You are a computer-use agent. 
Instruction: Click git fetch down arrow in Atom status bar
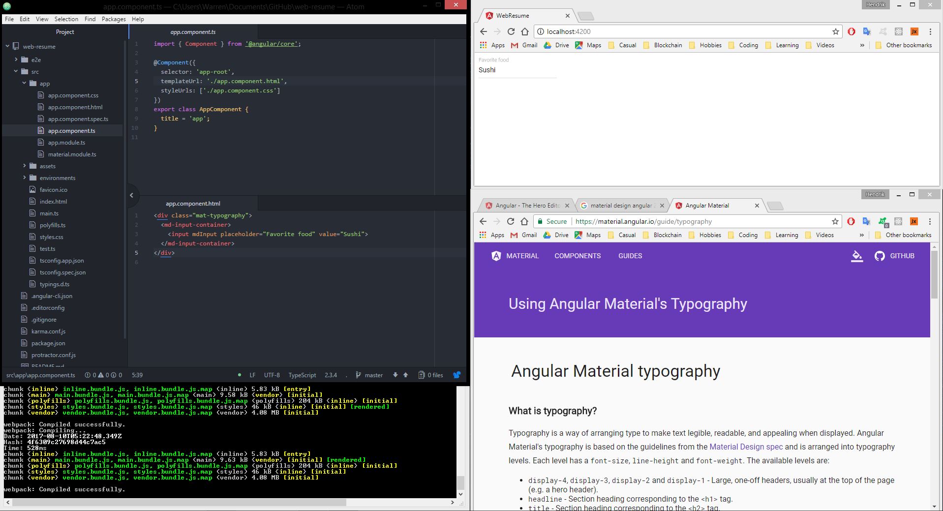pyautogui.click(x=395, y=375)
